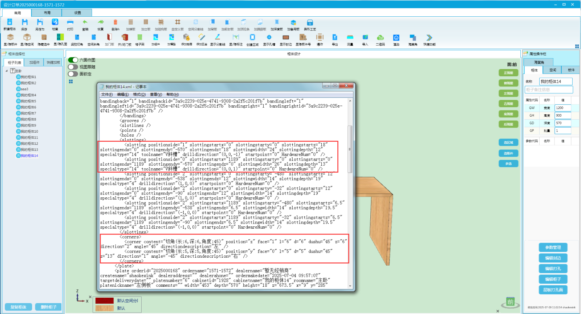Screen dimensions: 581x314
Task: Click the 添加抽屉 drawer icon
Action: coord(186,37)
